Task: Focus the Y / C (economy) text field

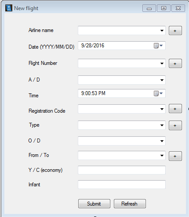Action: 122,170
